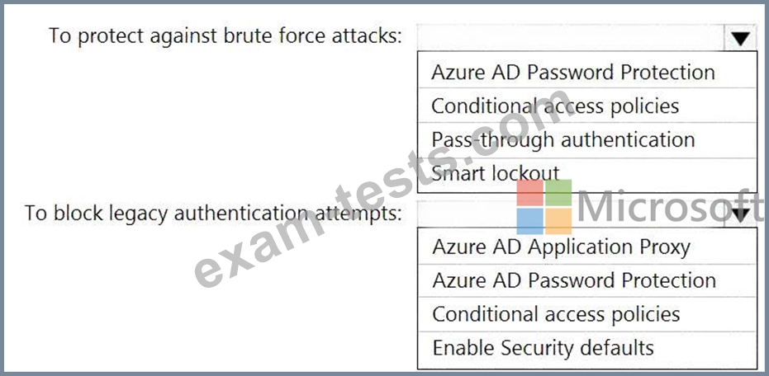Open the brute force attacks dropdown arrow
Viewport: 769px width, 376px height.
pyautogui.click(x=740, y=38)
